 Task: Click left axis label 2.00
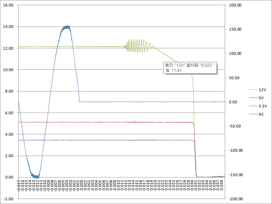click(9, 156)
